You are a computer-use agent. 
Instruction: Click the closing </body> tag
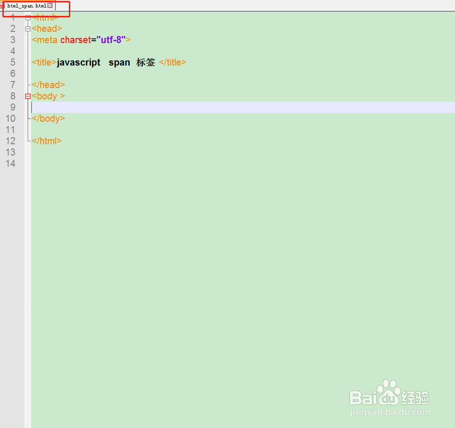click(48, 118)
